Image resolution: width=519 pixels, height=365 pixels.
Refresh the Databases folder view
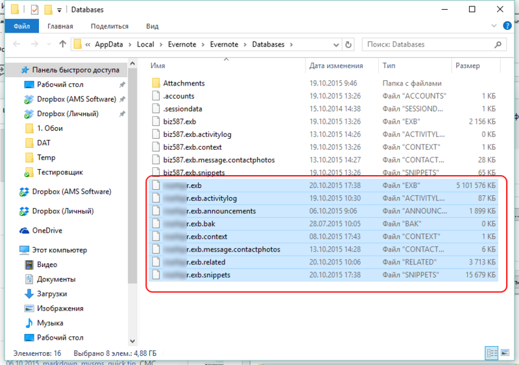(348, 44)
